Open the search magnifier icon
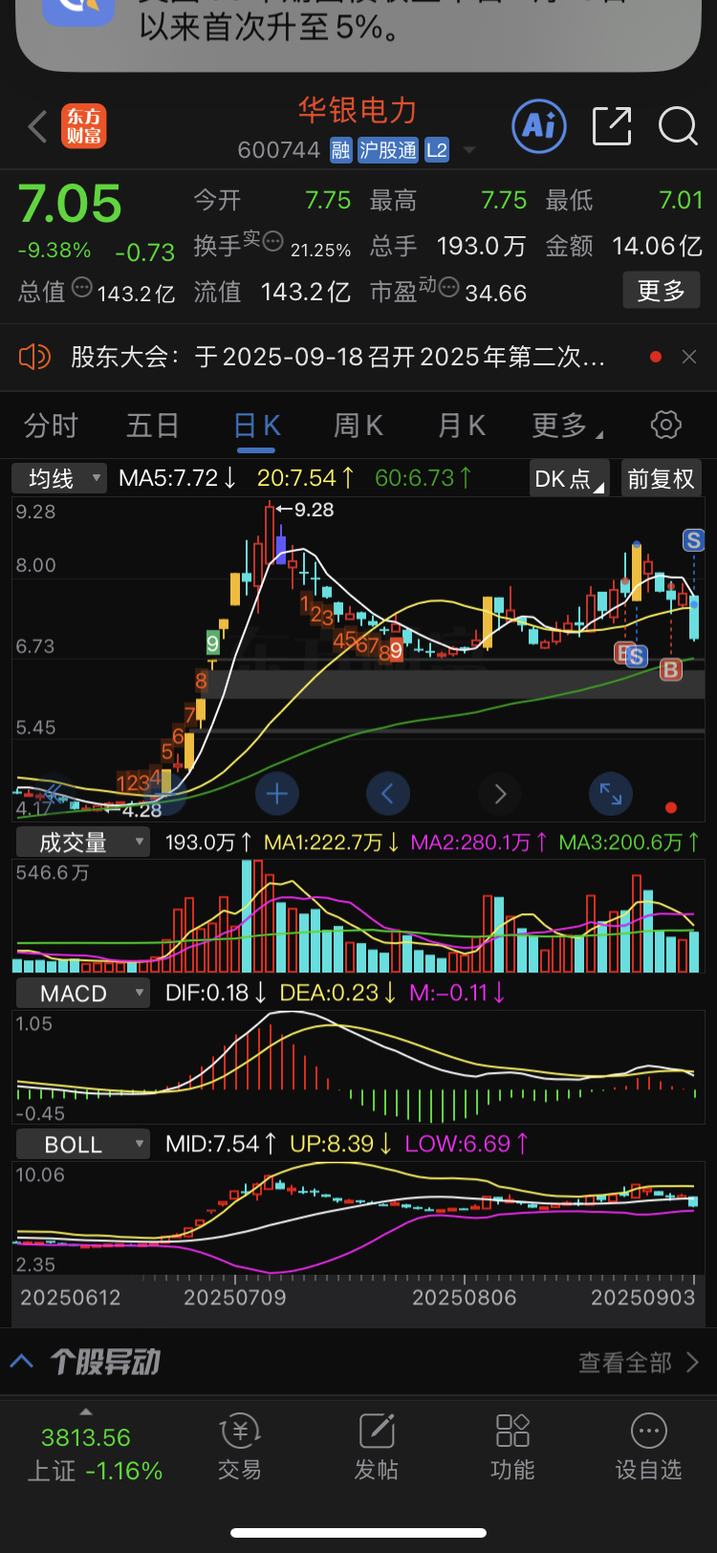 coord(678,126)
